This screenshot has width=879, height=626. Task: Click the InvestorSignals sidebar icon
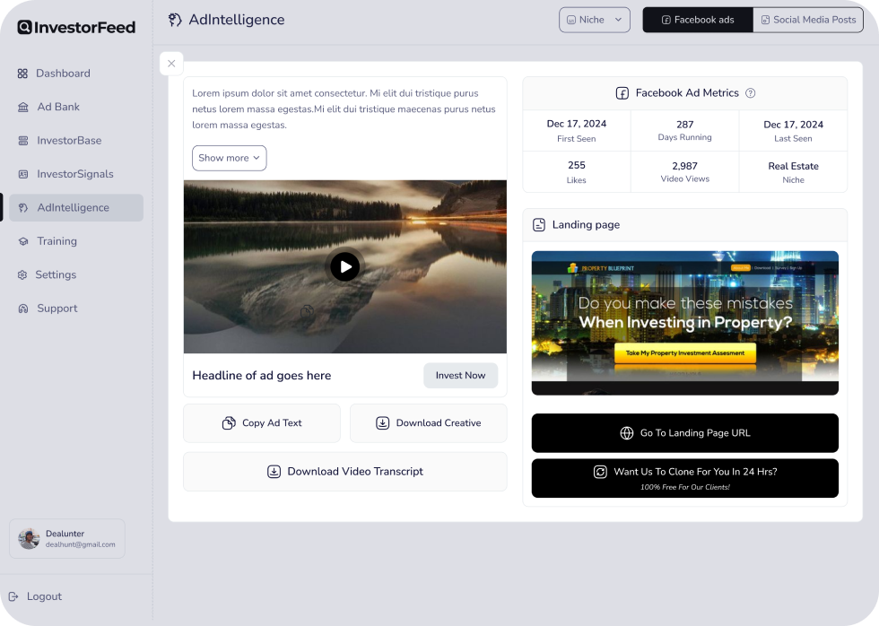(x=22, y=174)
